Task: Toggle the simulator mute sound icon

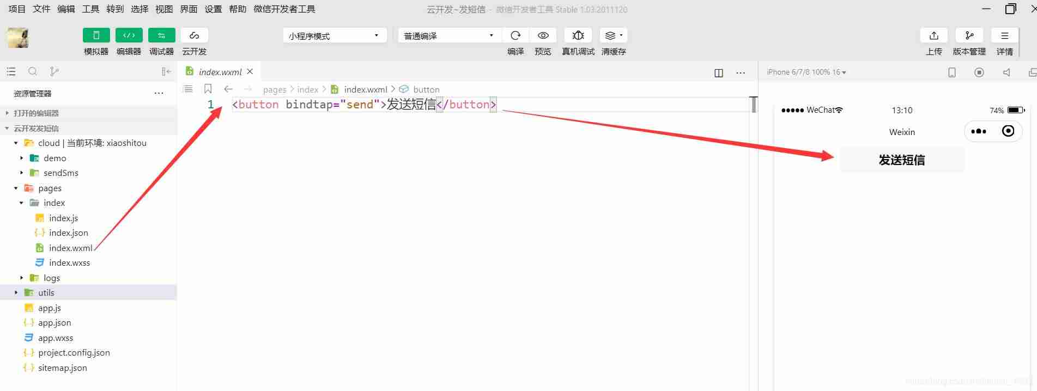Action: click(x=1006, y=72)
